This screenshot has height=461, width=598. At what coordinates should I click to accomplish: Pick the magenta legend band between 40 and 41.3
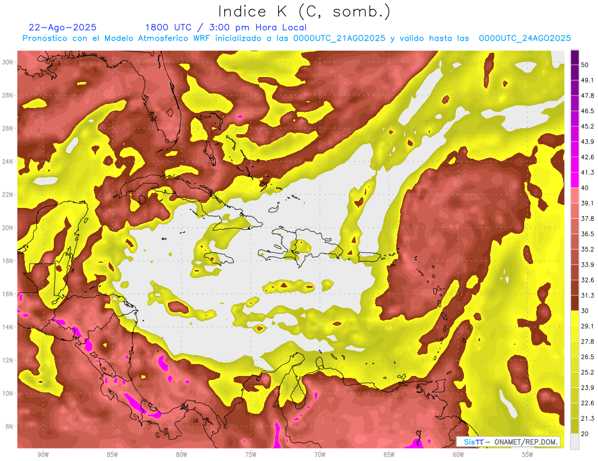575,180
